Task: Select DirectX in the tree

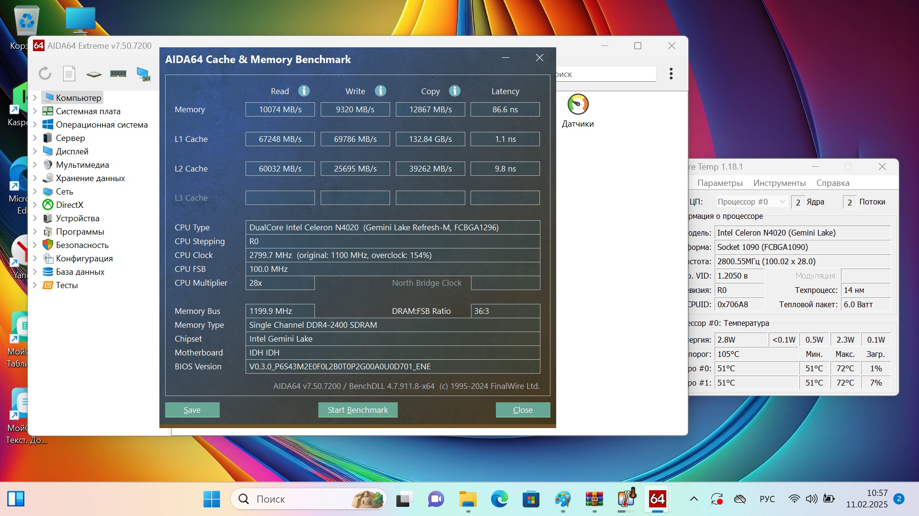Action: (69, 204)
